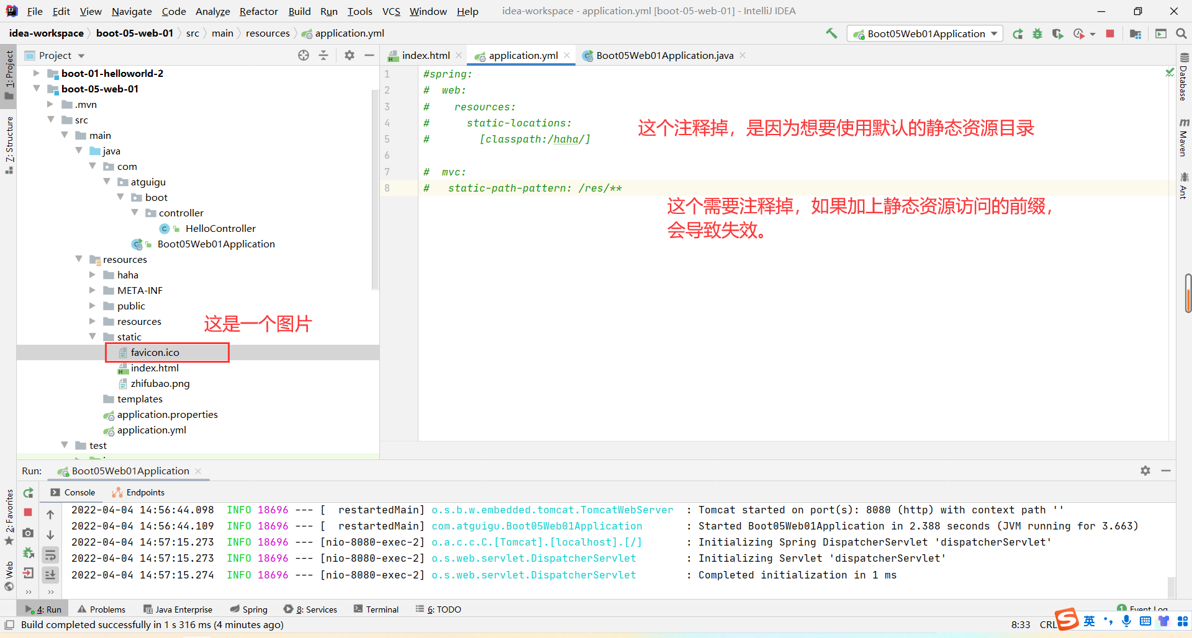The image size is (1192, 638).
Task: Stop the application with the top toolbar stop button
Action: [x=1110, y=34]
